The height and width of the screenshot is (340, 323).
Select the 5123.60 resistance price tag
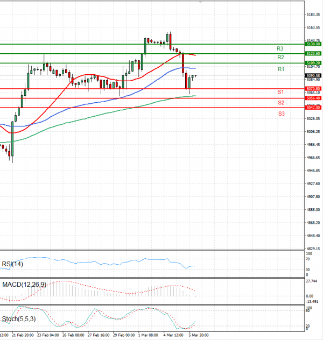(313, 54)
